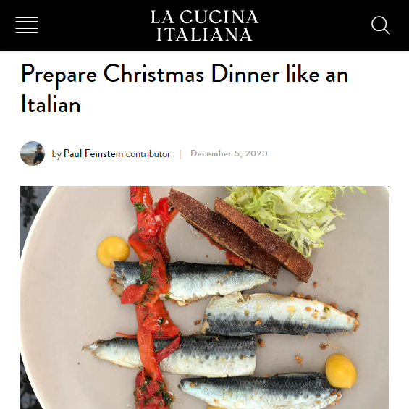Open search via the magnifying glass icon
Viewport: 409px width, 409px height.
pos(381,25)
